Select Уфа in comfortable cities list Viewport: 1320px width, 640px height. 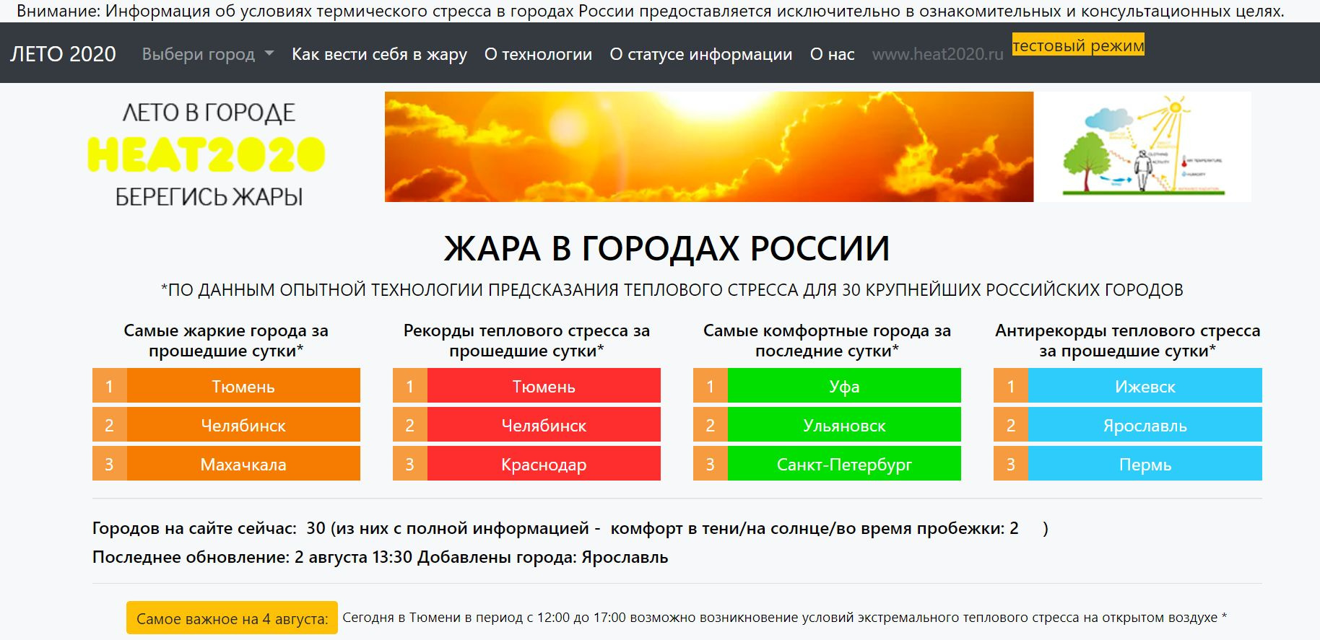pyautogui.click(x=844, y=386)
